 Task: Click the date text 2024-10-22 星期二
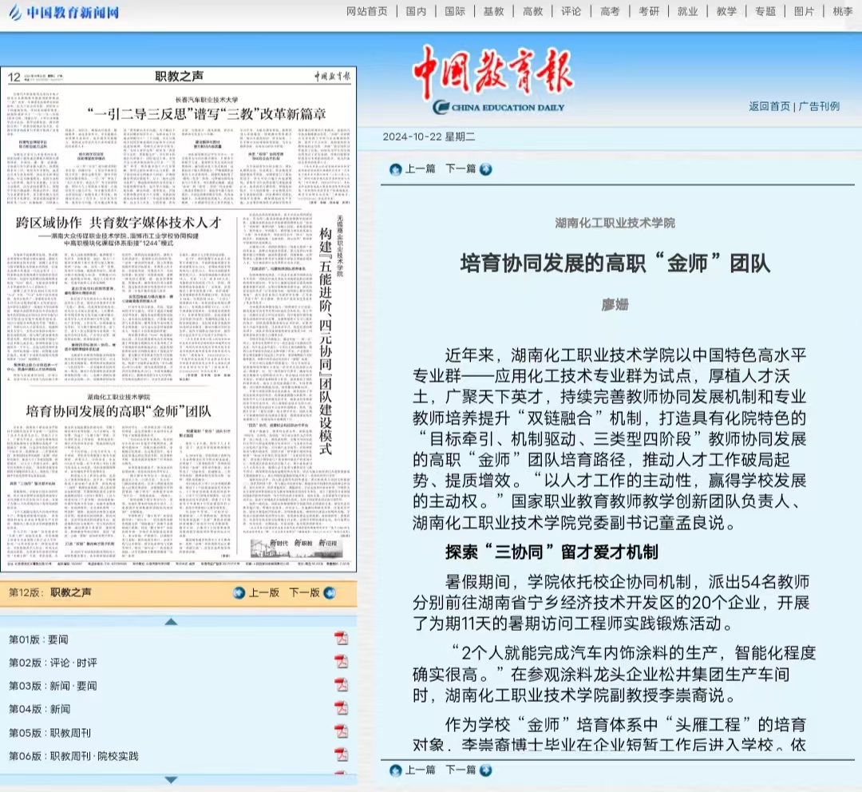pos(429,137)
